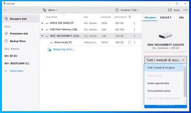Click the list scroll up arrow
This screenshot has width=191, height=113.
[x=185, y=65]
